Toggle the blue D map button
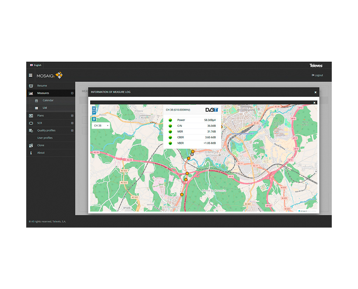358x289 pixels. (94, 119)
